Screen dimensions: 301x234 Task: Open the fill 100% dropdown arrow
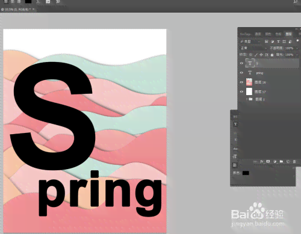(x=297, y=55)
